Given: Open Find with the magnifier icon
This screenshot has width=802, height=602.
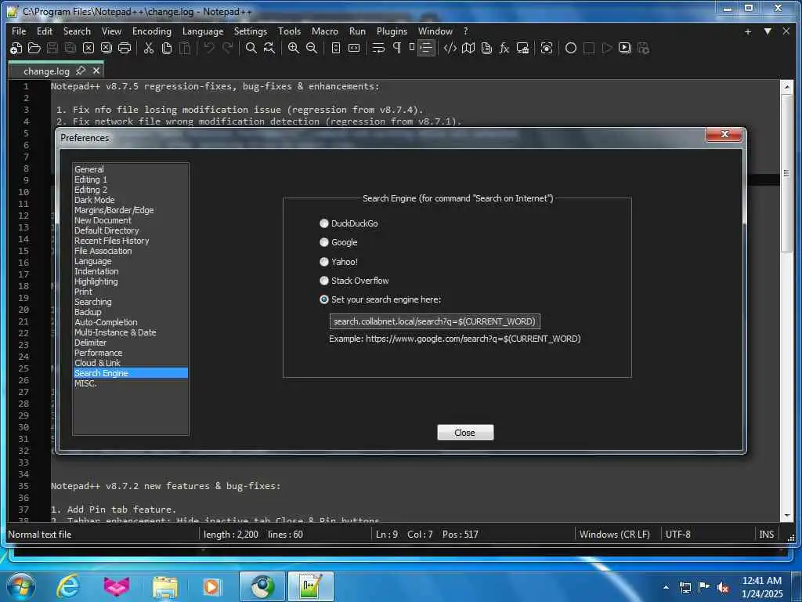Looking at the screenshot, I should [x=251, y=48].
